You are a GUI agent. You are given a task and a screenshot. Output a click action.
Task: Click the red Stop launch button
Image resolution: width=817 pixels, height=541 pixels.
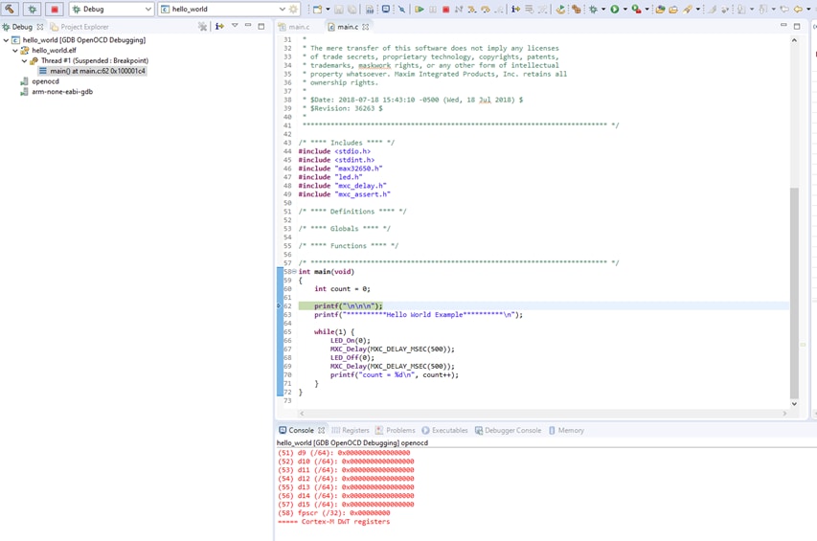click(x=54, y=9)
